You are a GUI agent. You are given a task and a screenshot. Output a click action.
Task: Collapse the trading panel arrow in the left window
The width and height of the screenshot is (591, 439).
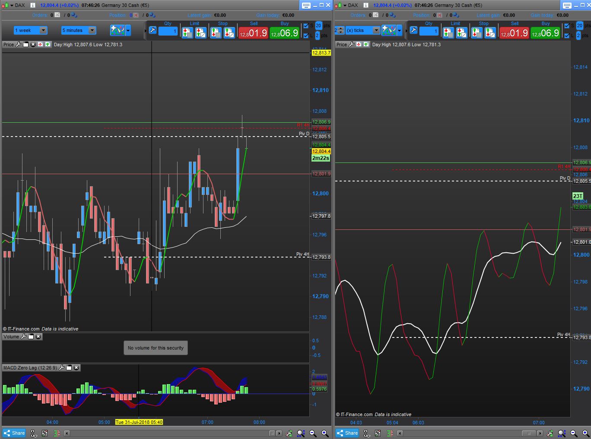[x=145, y=30]
